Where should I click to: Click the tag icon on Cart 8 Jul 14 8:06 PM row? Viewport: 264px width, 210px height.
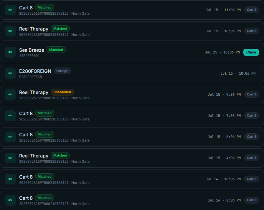[x=10, y=200]
